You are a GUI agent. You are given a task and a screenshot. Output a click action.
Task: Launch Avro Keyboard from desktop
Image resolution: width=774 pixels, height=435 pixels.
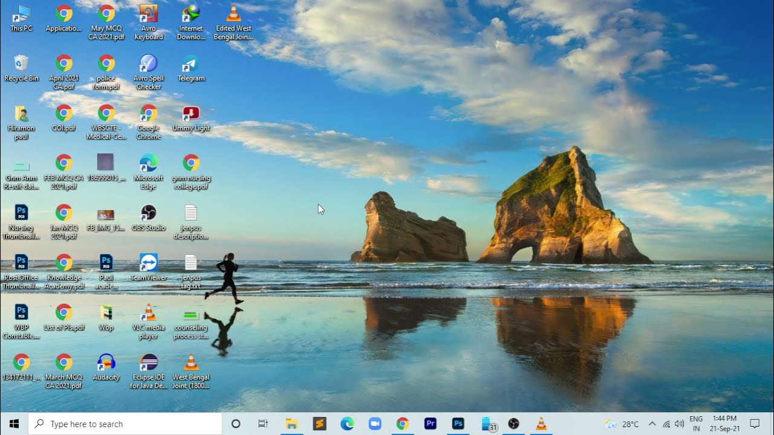149,22
